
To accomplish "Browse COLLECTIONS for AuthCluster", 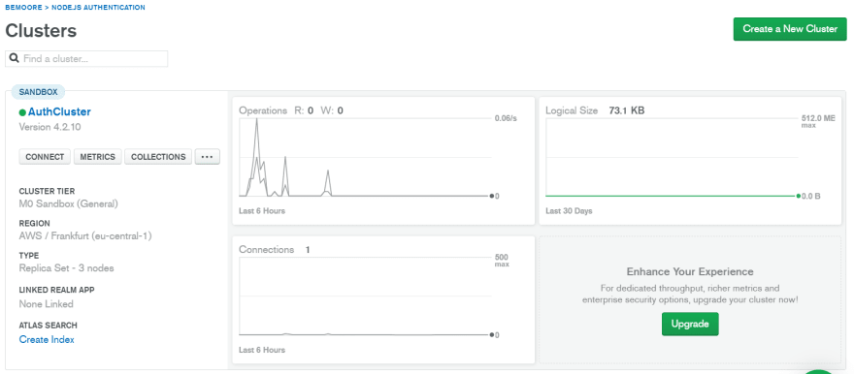I will pos(158,157).
